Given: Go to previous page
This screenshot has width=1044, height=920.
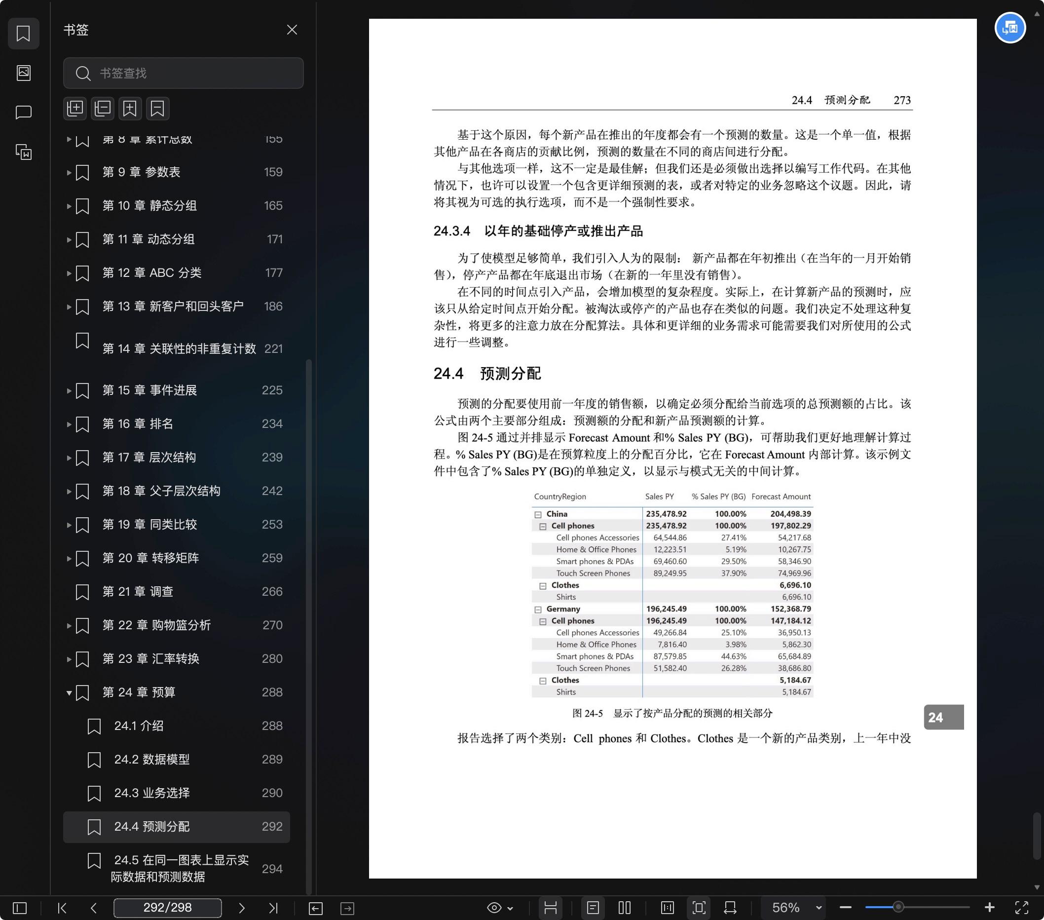Looking at the screenshot, I should point(93,908).
